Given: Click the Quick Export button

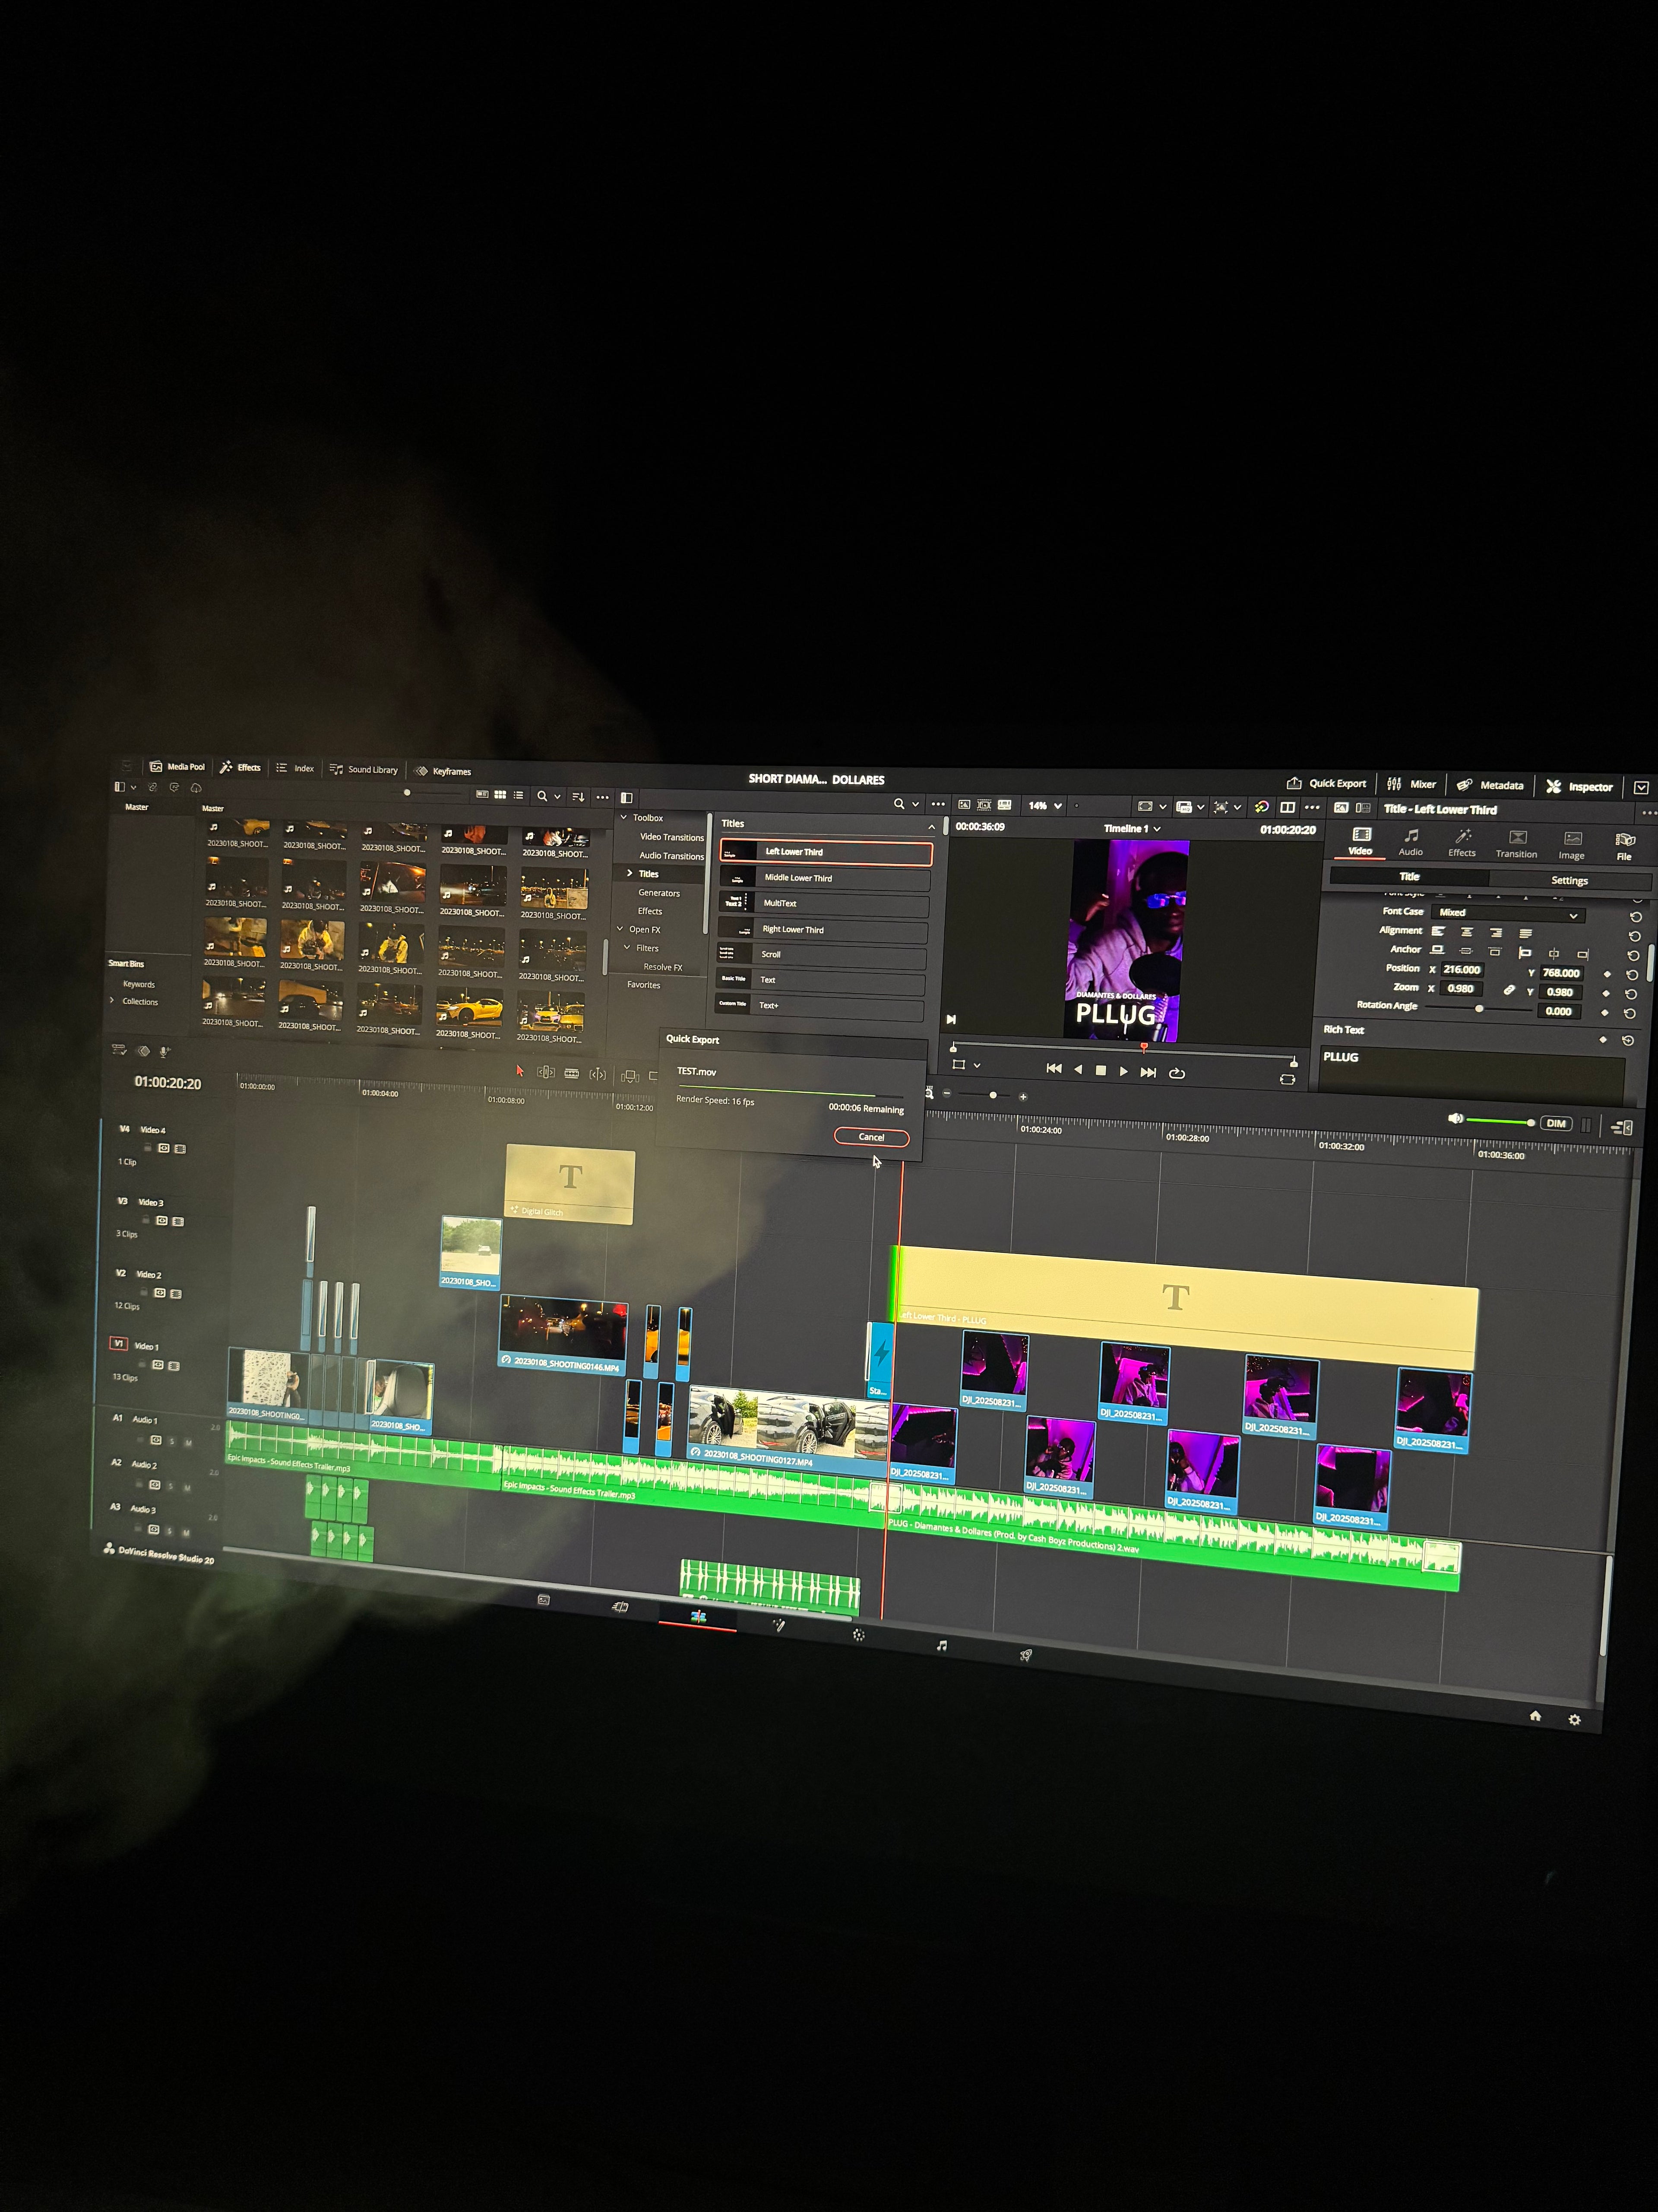Looking at the screenshot, I should point(1326,784).
